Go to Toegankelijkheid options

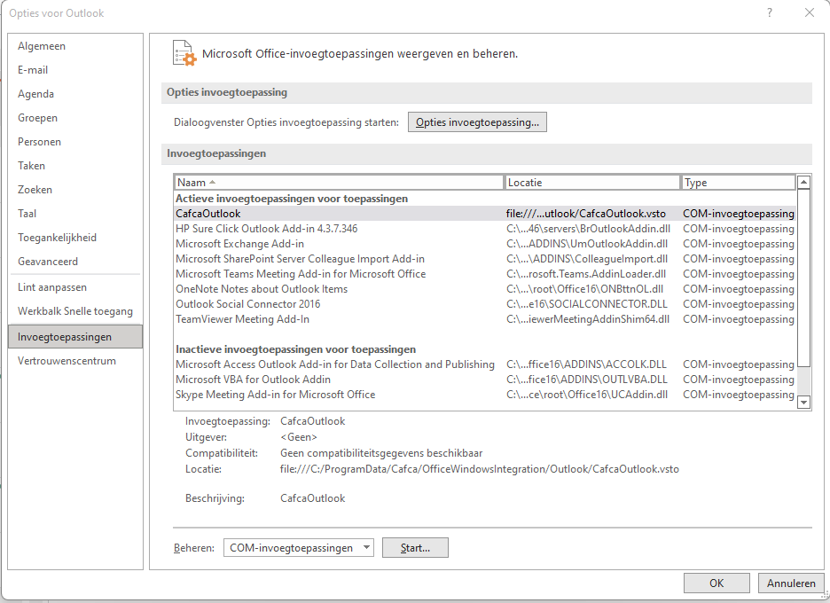click(75, 237)
